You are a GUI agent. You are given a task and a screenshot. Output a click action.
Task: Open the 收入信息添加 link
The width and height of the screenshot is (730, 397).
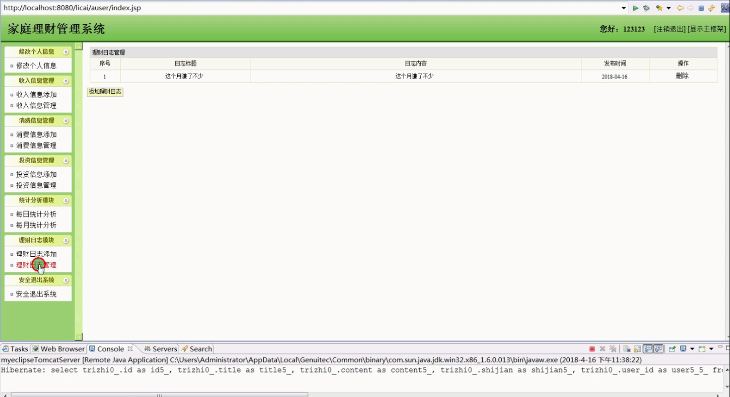pyautogui.click(x=36, y=95)
